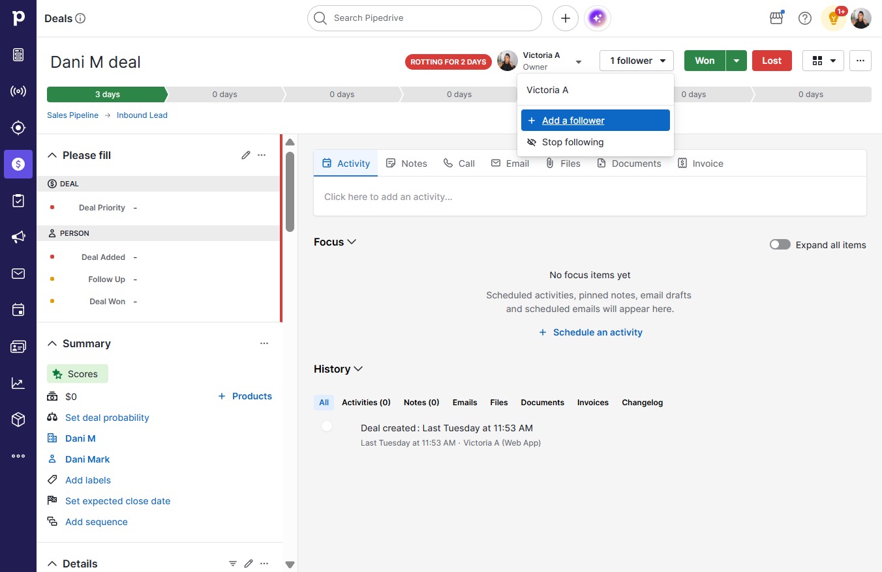The image size is (882, 572).
Task: Open the layout view switcher dropdown
Action: 823,61
